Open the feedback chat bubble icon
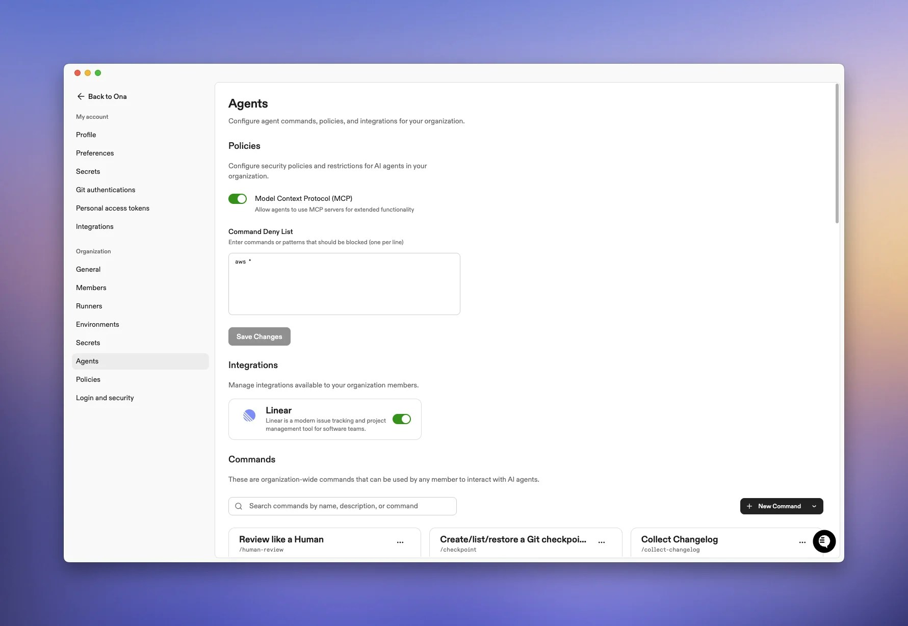Viewport: 908px width, 626px height. click(824, 541)
